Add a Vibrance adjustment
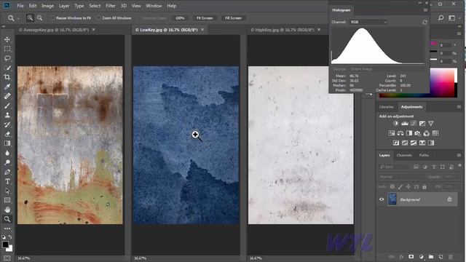The height and width of the screenshot is (262, 466). (430, 123)
